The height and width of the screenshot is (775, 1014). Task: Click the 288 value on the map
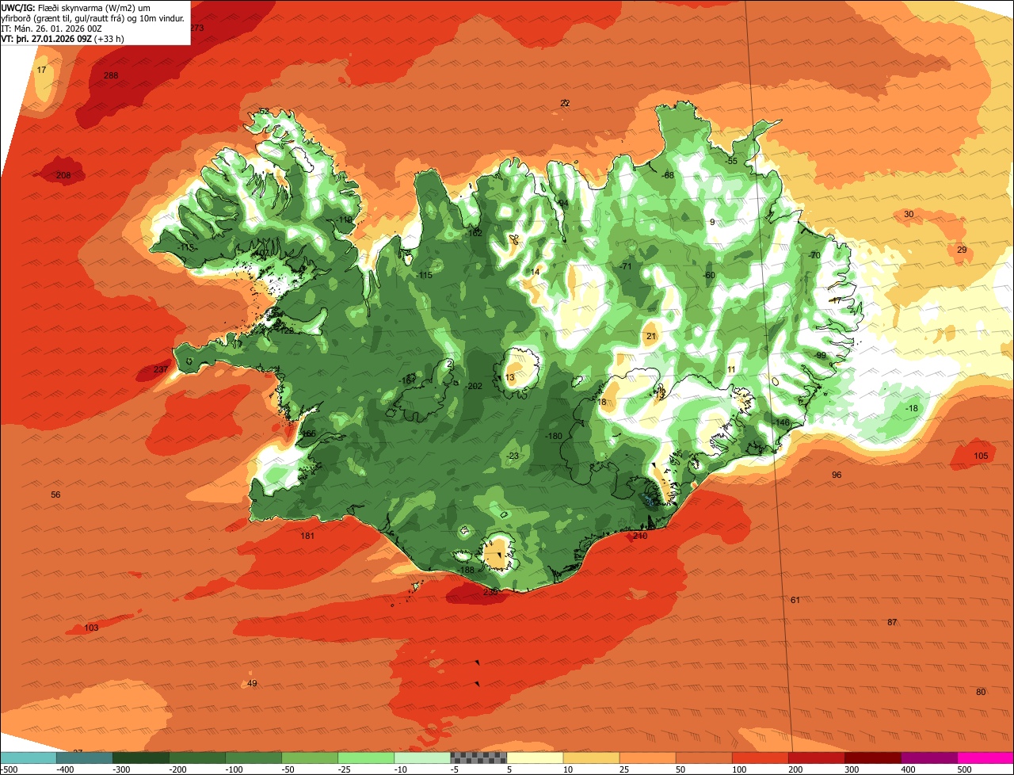click(x=111, y=76)
